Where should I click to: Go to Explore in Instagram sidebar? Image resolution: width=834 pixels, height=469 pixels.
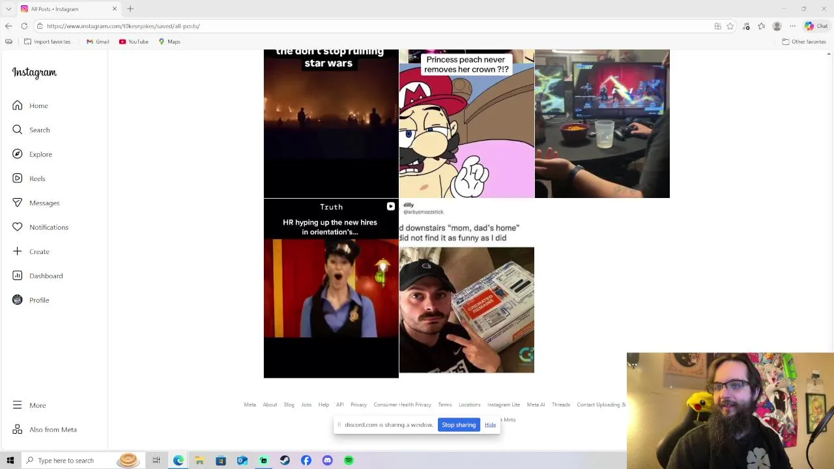tap(32, 154)
